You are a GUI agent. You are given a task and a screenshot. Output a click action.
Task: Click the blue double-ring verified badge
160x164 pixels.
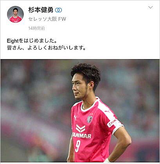pyautogui.click(x=58, y=10)
